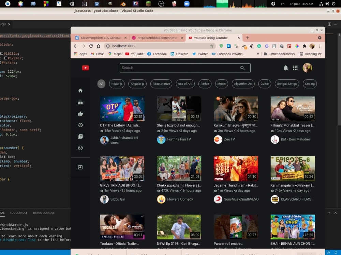Open VS Code editor more actions
This screenshot has width=341, height=255.
336,24
